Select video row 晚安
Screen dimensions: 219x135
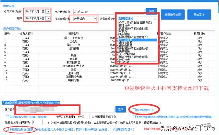[73, 55]
